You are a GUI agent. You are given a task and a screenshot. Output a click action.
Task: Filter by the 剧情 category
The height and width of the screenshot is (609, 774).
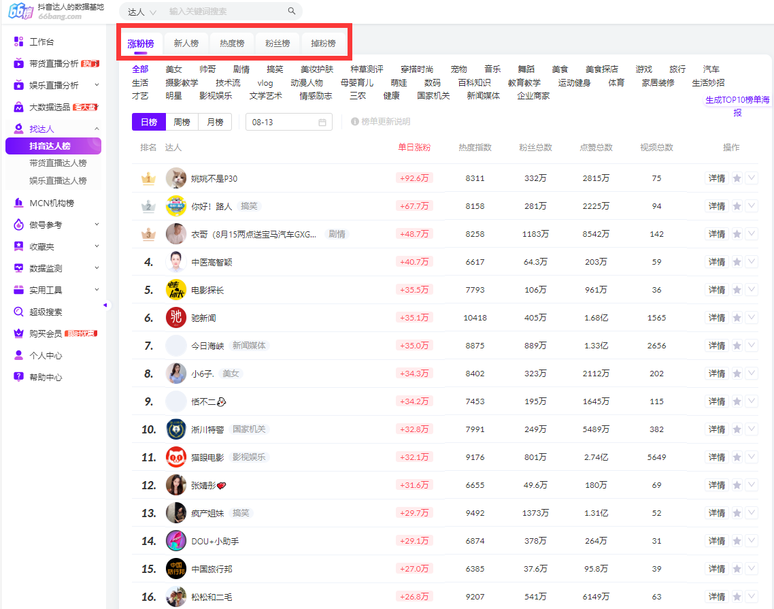(241, 69)
